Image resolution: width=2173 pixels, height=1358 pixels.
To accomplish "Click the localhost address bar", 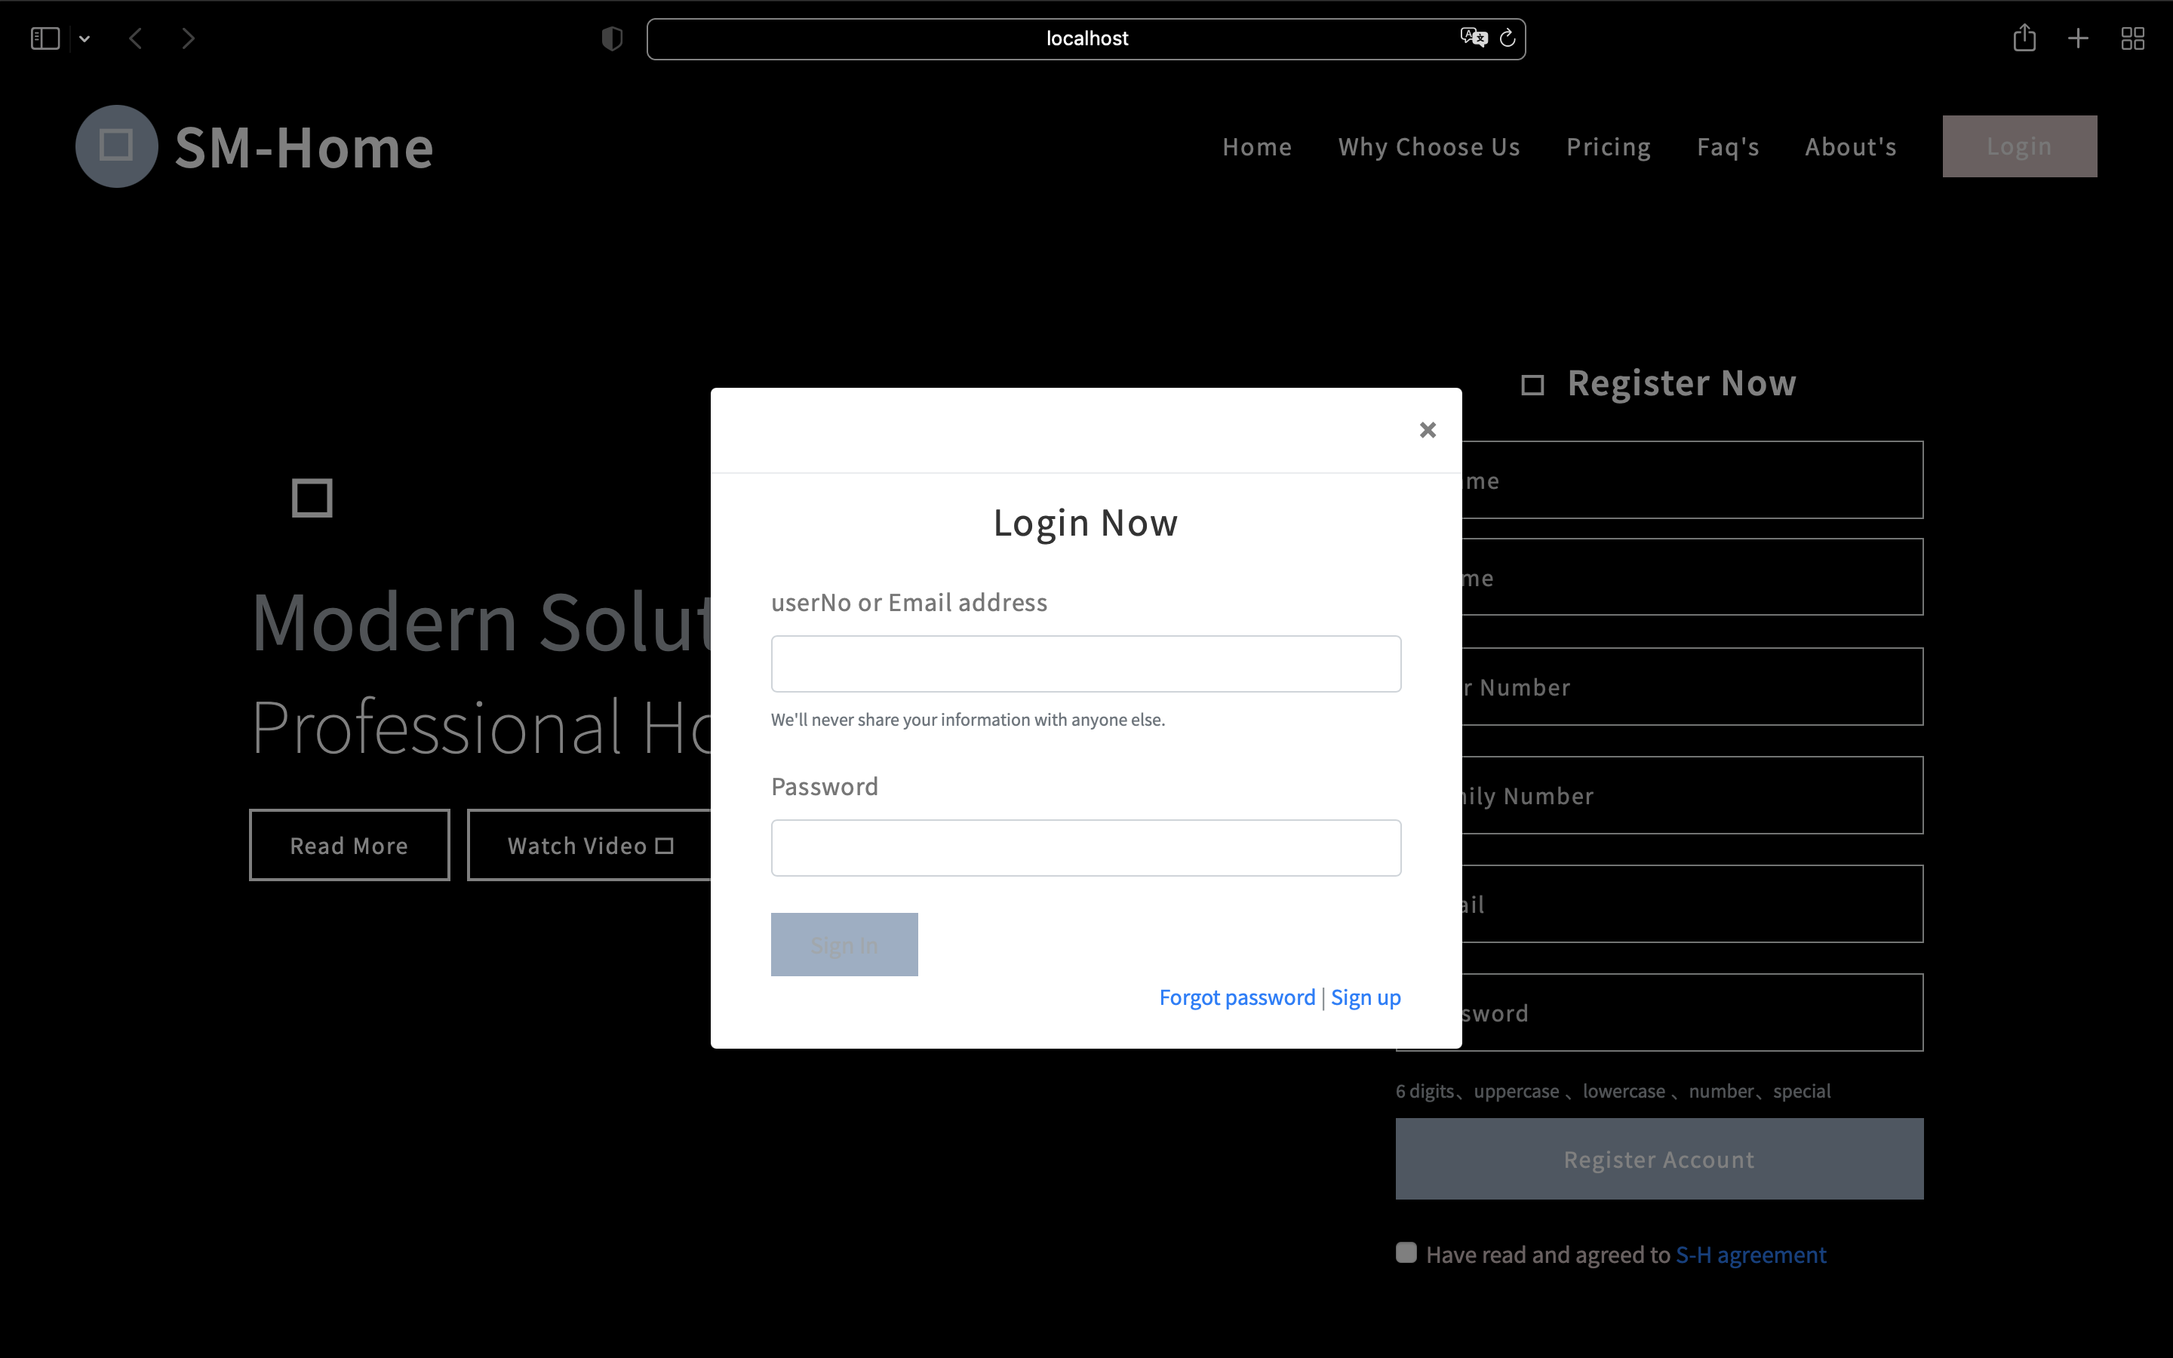I will coord(1086,38).
